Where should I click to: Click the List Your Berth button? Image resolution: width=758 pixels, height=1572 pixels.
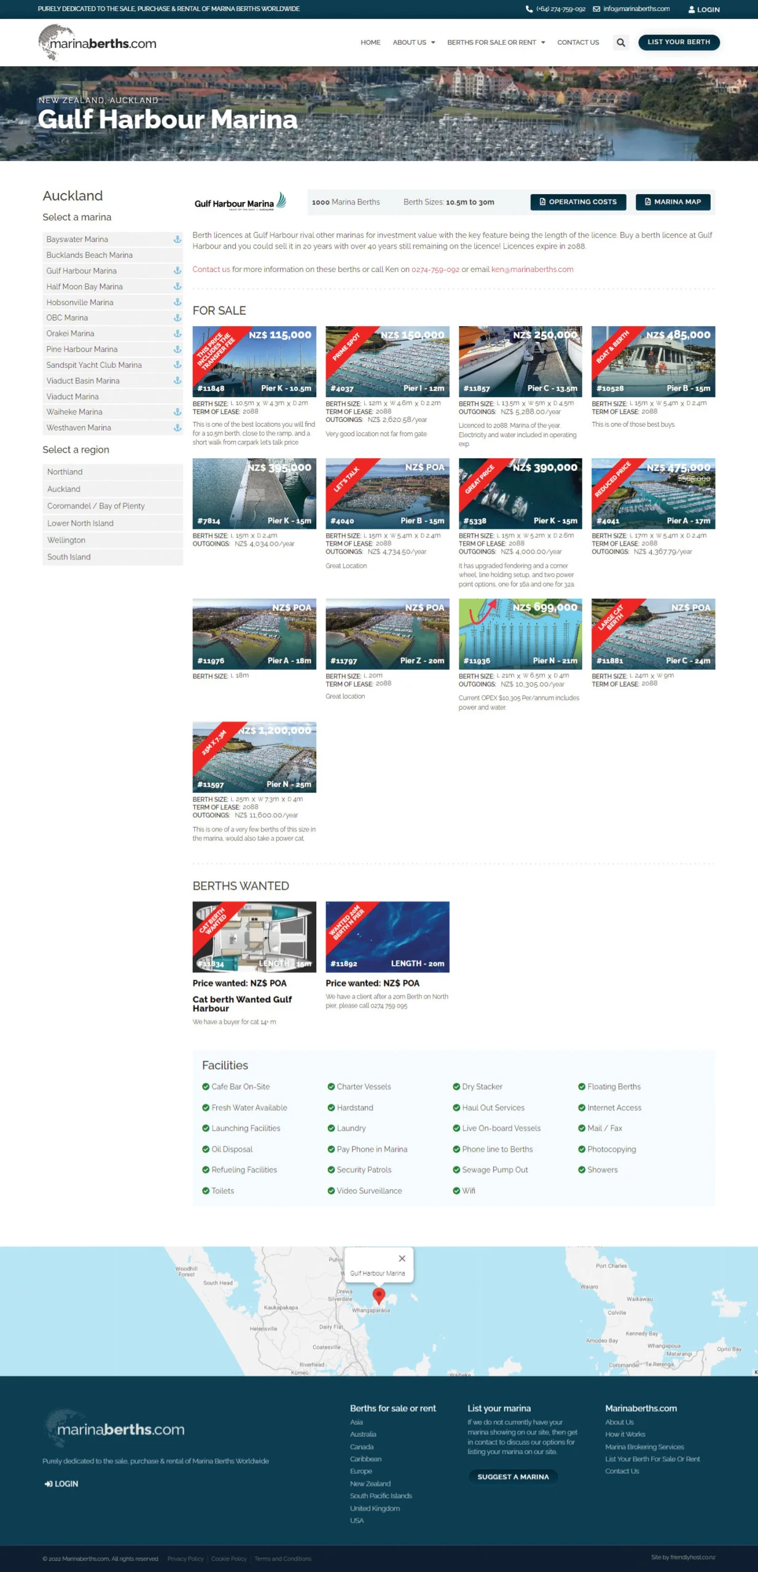coord(679,42)
